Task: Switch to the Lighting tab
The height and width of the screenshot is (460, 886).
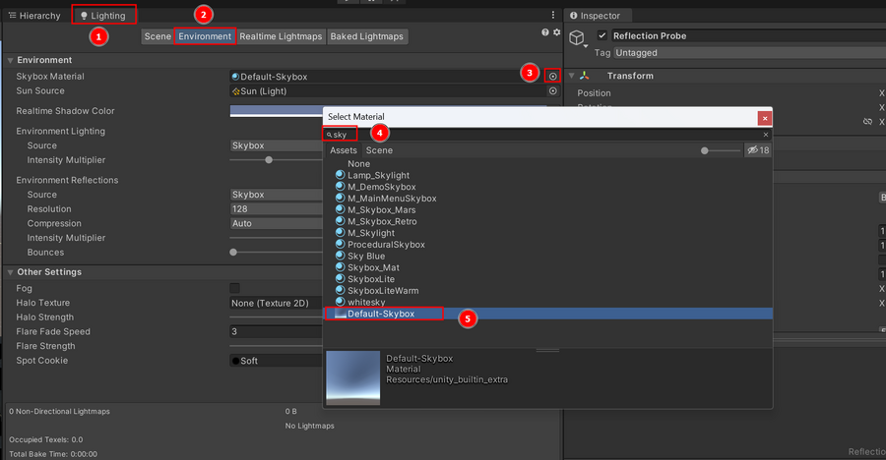Action: pyautogui.click(x=103, y=16)
